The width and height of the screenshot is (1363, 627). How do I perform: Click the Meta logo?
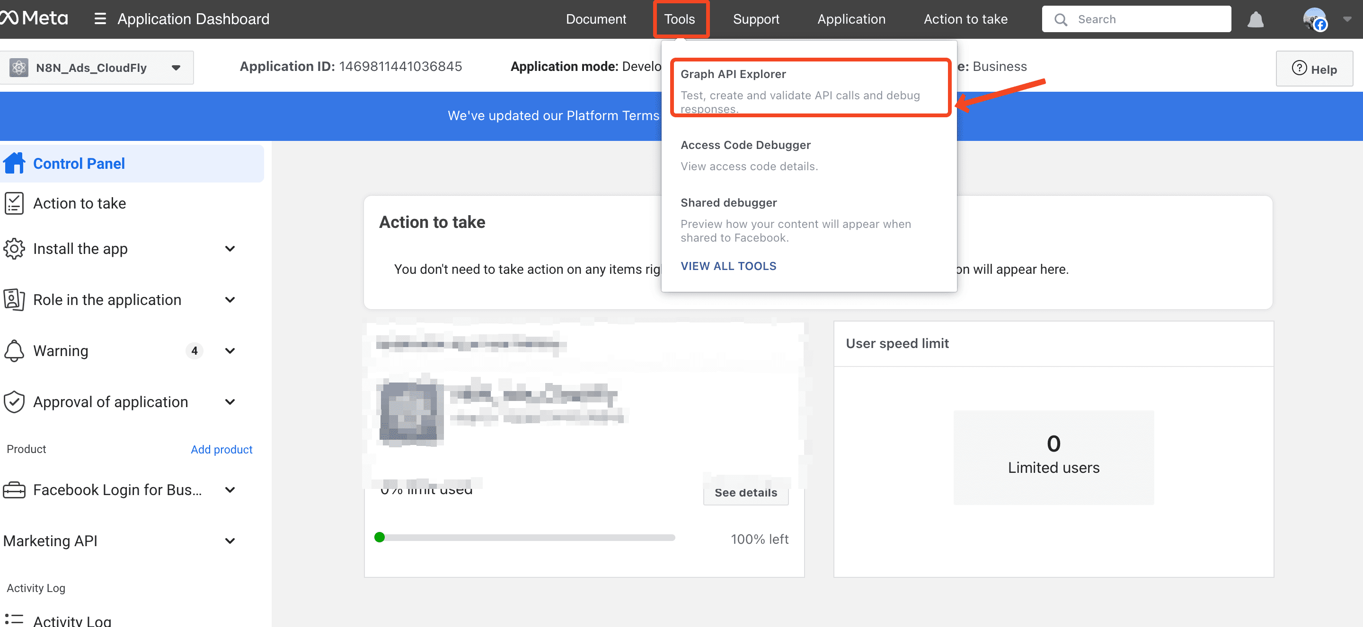coord(35,18)
